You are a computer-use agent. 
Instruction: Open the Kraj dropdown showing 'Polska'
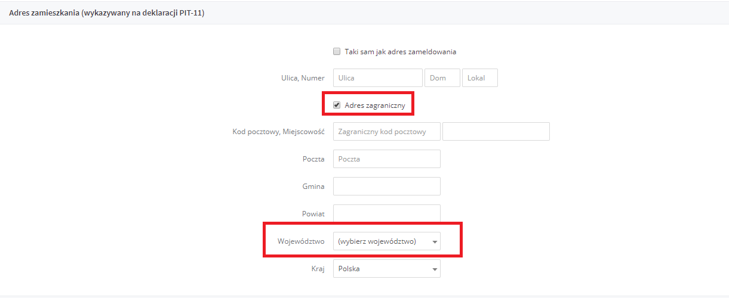387,269
